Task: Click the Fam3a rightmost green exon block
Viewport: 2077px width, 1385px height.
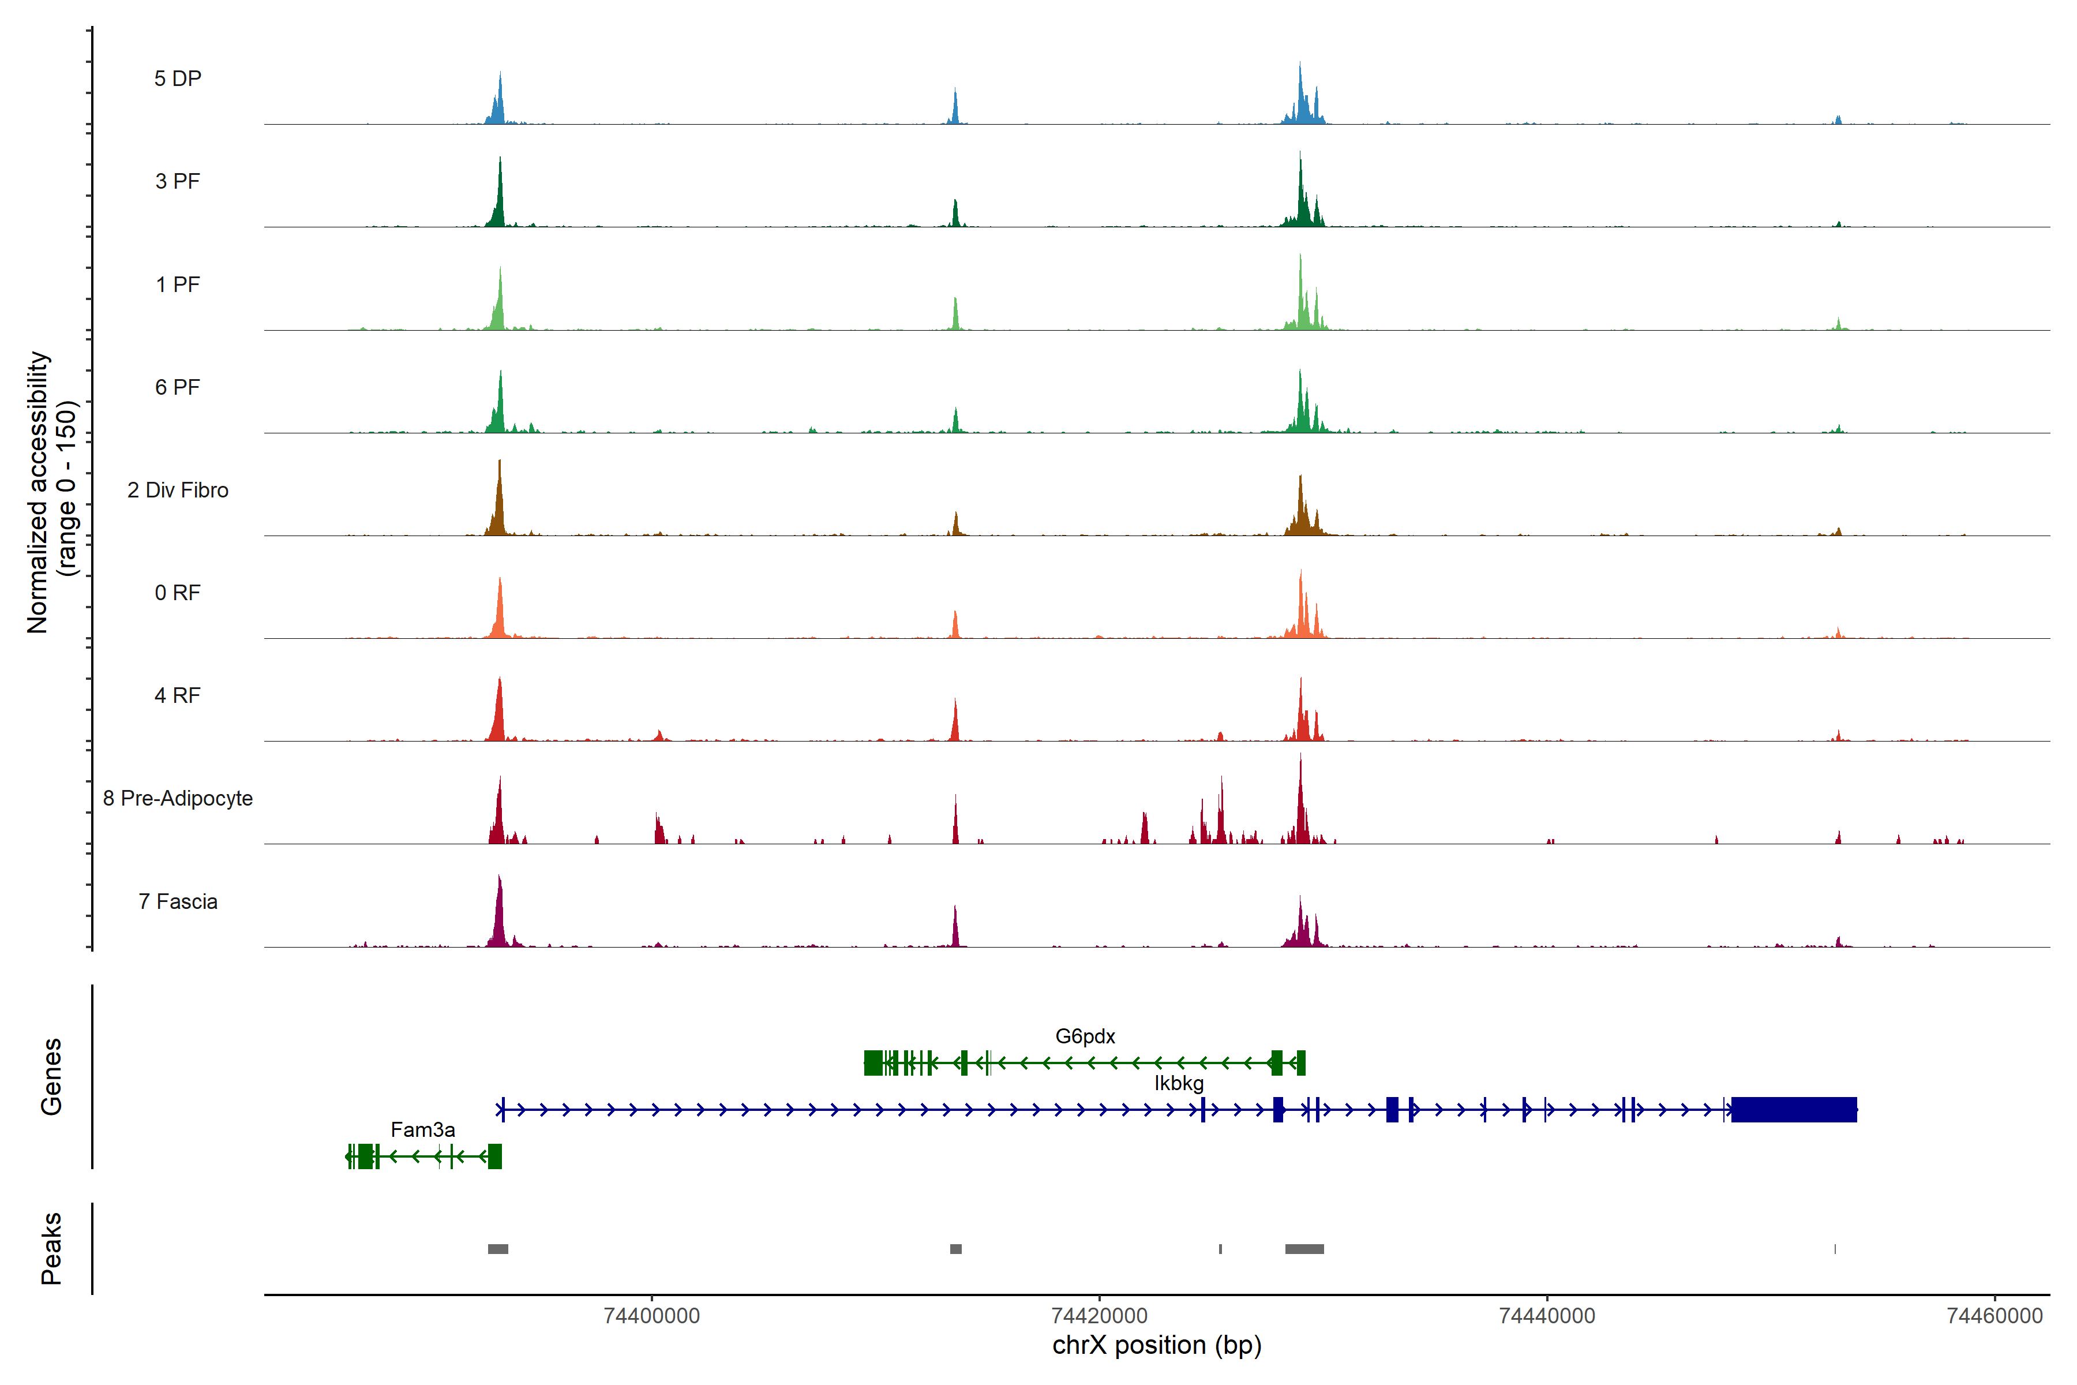Action: [494, 1156]
